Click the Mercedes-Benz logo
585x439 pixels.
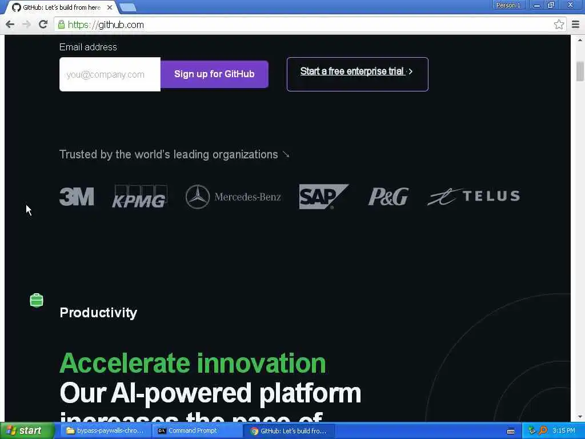pyautogui.click(x=233, y=197)
